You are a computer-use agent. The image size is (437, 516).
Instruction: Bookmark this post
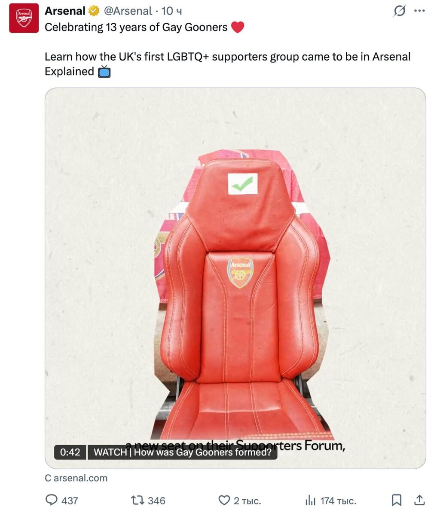click(397, 500)
